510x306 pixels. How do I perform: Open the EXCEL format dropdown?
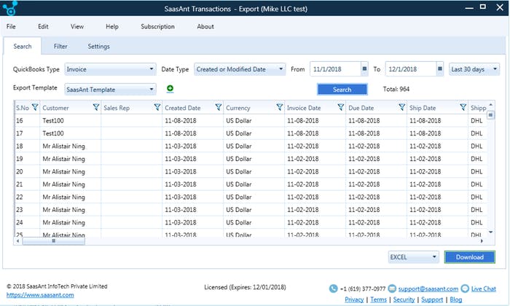click(x=434, y=257)
